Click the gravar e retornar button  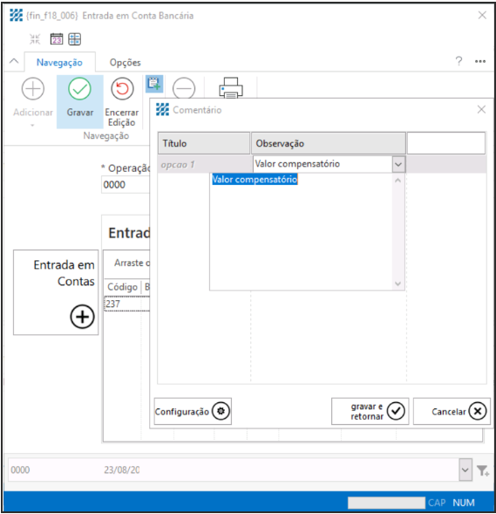[x=370, y=411]
